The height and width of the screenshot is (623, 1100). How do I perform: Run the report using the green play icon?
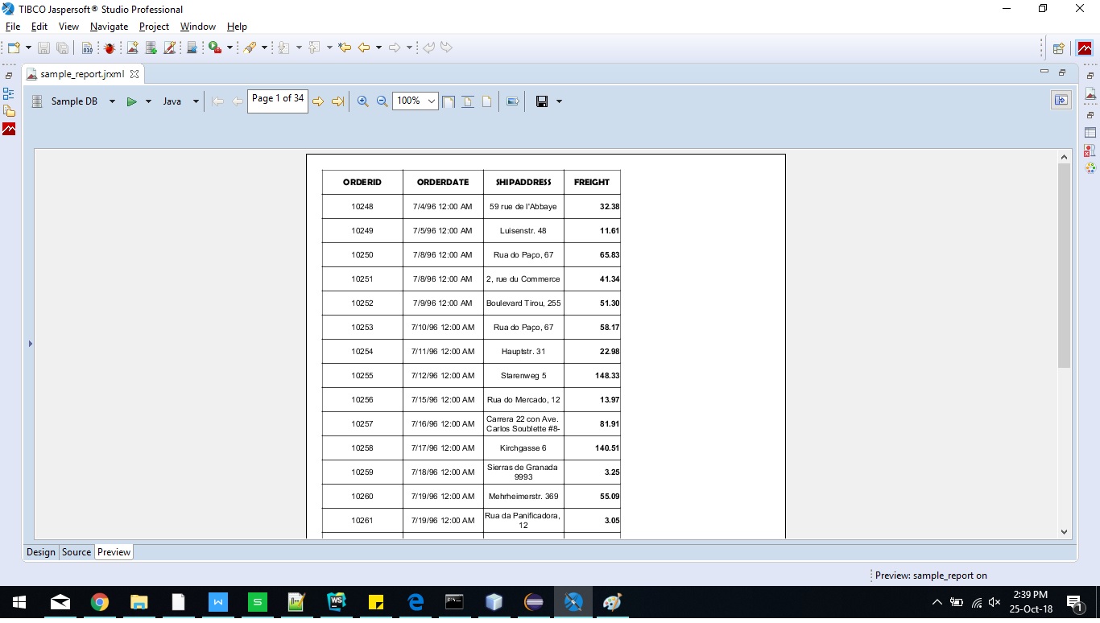click(132, 101)
